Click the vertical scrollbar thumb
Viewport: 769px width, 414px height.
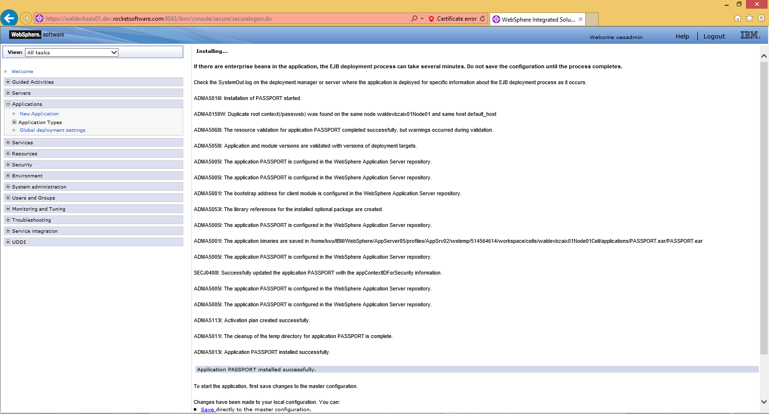764,208
